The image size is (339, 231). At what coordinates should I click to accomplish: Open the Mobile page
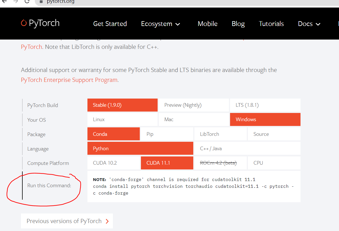(207, 24)
